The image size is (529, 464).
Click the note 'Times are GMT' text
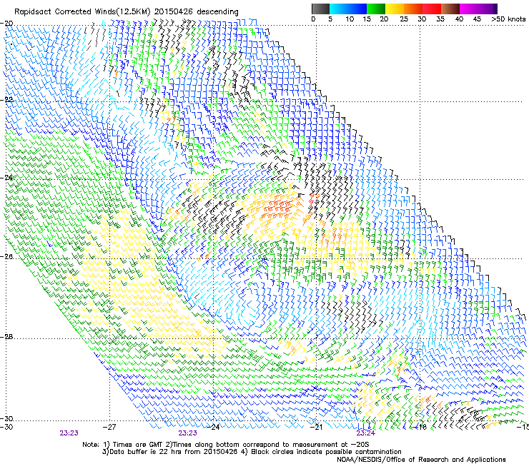coord(138,445)
